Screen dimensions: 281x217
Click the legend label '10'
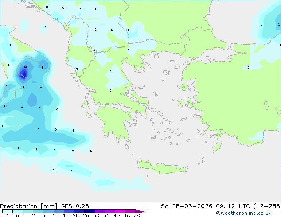(55, 215)
